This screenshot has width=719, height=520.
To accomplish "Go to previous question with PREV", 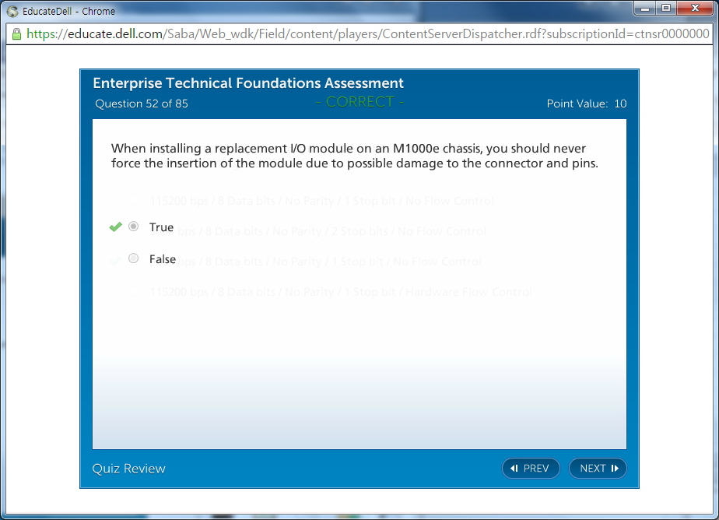I will [531, 468].
